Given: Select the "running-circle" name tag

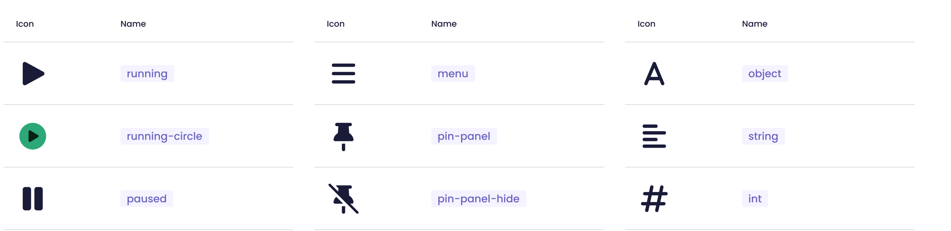Looking at the screenshot, I should [164, 136].
